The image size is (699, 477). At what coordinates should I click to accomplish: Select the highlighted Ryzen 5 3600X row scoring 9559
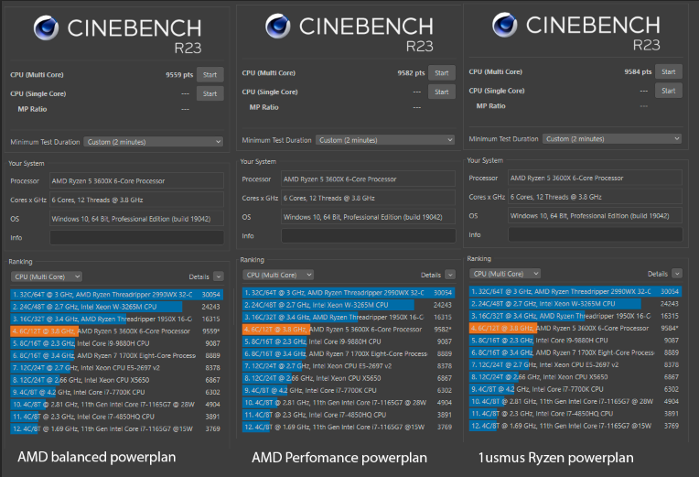(116, 331)
